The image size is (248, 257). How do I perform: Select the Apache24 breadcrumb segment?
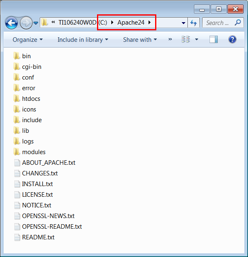tap(131, 23)
